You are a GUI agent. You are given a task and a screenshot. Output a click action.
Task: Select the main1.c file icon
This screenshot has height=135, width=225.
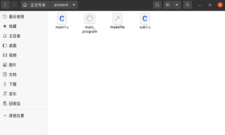pos(62,19)
